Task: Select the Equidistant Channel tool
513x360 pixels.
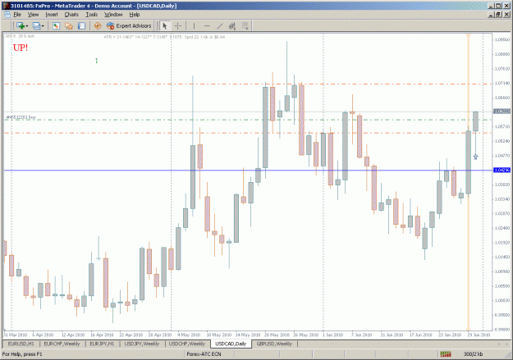Action: 232,25
